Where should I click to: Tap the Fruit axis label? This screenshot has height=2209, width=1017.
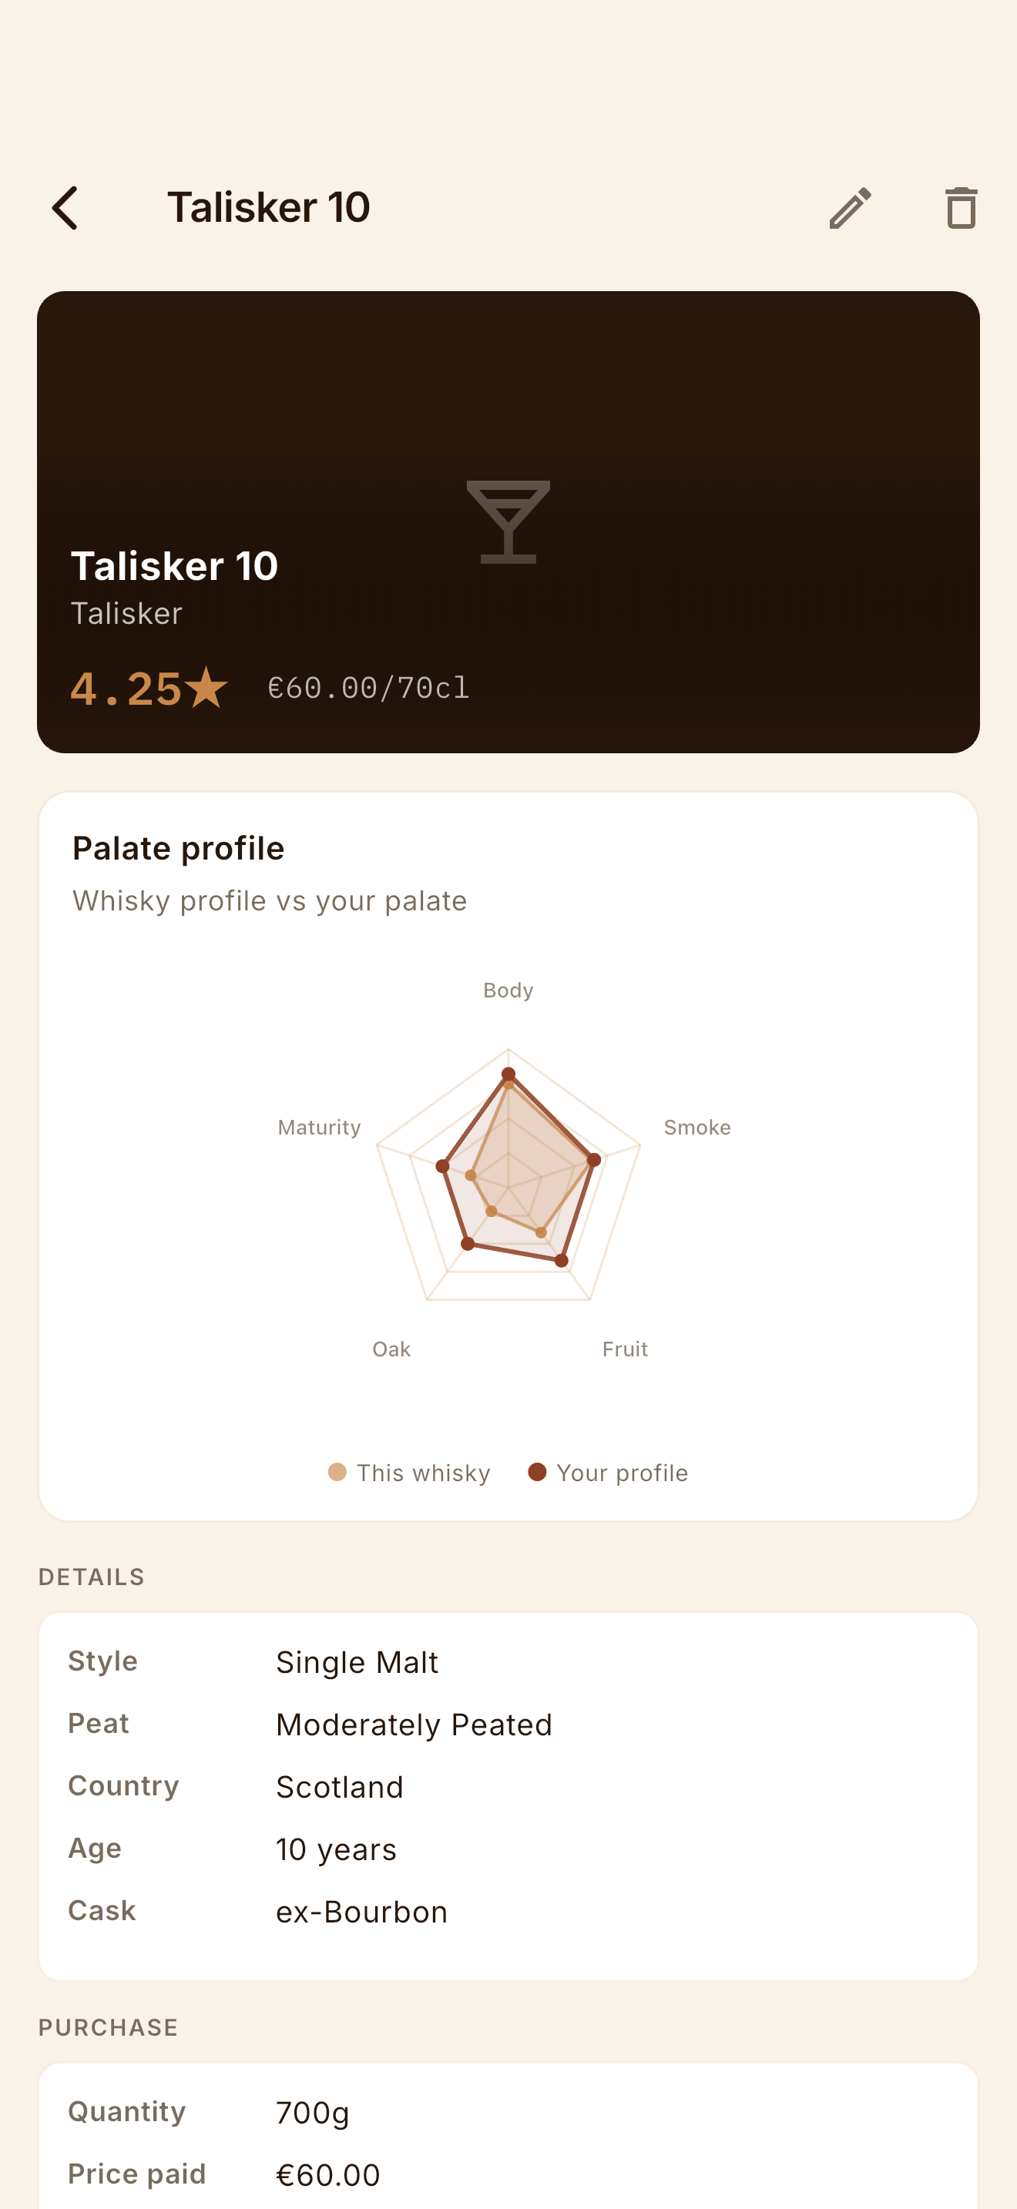pyautogui.click(x=625, y=1349)
